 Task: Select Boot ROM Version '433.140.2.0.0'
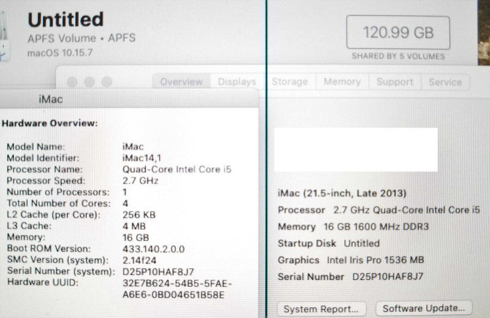154,249
